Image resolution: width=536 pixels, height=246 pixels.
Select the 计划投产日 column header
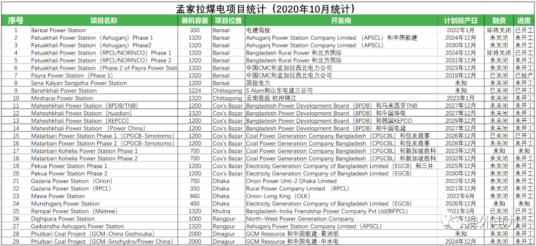(x=461, y=20)
